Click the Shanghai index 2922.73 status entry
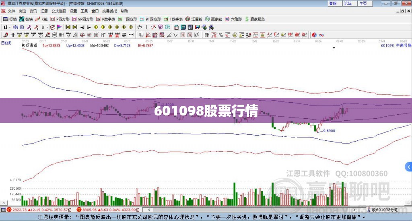 pos(39,210)
